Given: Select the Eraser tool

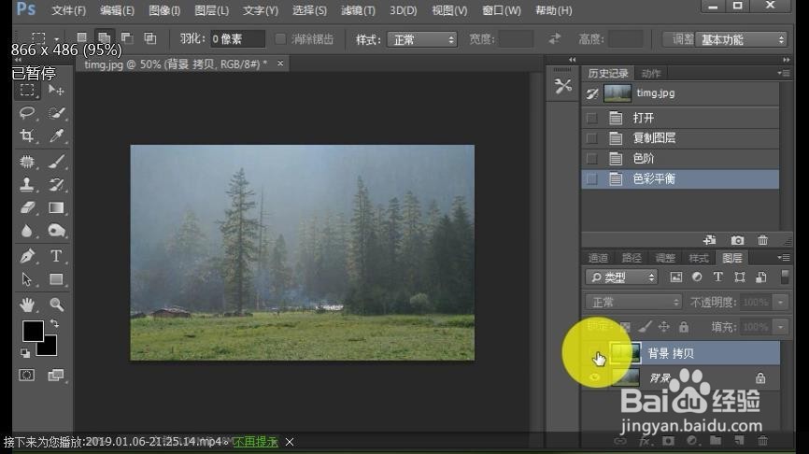Looking at the screenshot, I should pyautogui.click(x=27, y=207).
